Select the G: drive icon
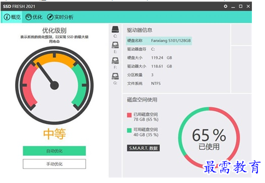 (x=115, y=76)
